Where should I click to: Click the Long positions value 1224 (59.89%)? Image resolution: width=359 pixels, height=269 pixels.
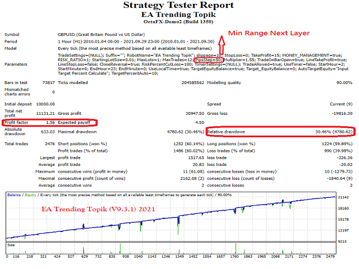coord(337,144)
